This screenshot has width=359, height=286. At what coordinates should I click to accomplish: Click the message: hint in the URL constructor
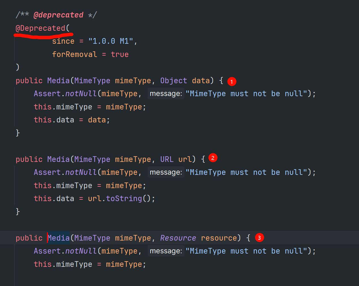click(x=166, y=172)
